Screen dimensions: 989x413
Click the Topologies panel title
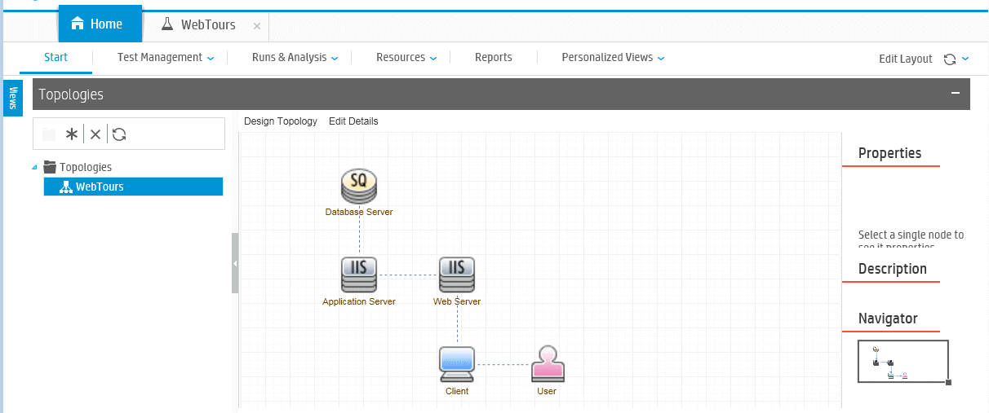(71, 94)
